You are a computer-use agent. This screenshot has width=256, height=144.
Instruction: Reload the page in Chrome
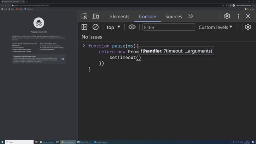coord(9,5)
